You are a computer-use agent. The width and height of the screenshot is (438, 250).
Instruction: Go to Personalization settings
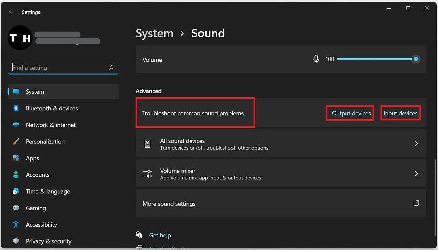(x=63, y=141)
